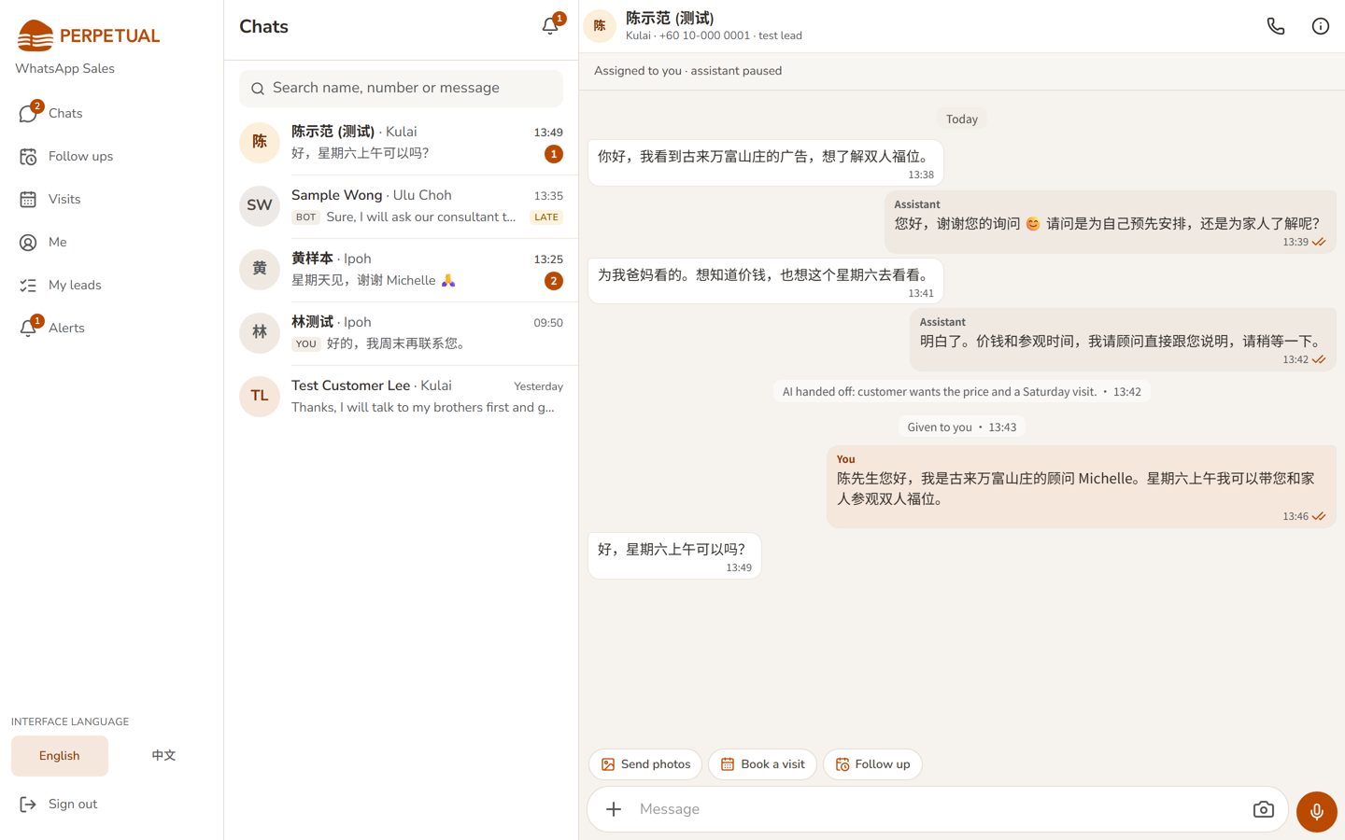Viewport: 1345px width, 840px height.
Task: Switch interface language to 中文
Action: (163, 756)
